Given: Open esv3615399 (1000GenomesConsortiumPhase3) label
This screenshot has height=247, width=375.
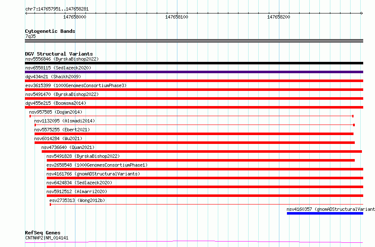Looking at the screenshot, I should click(x=76, y=85).
